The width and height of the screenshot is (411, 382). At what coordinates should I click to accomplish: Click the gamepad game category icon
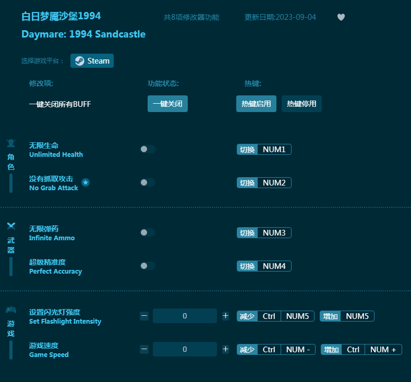(x=11, y=310)
